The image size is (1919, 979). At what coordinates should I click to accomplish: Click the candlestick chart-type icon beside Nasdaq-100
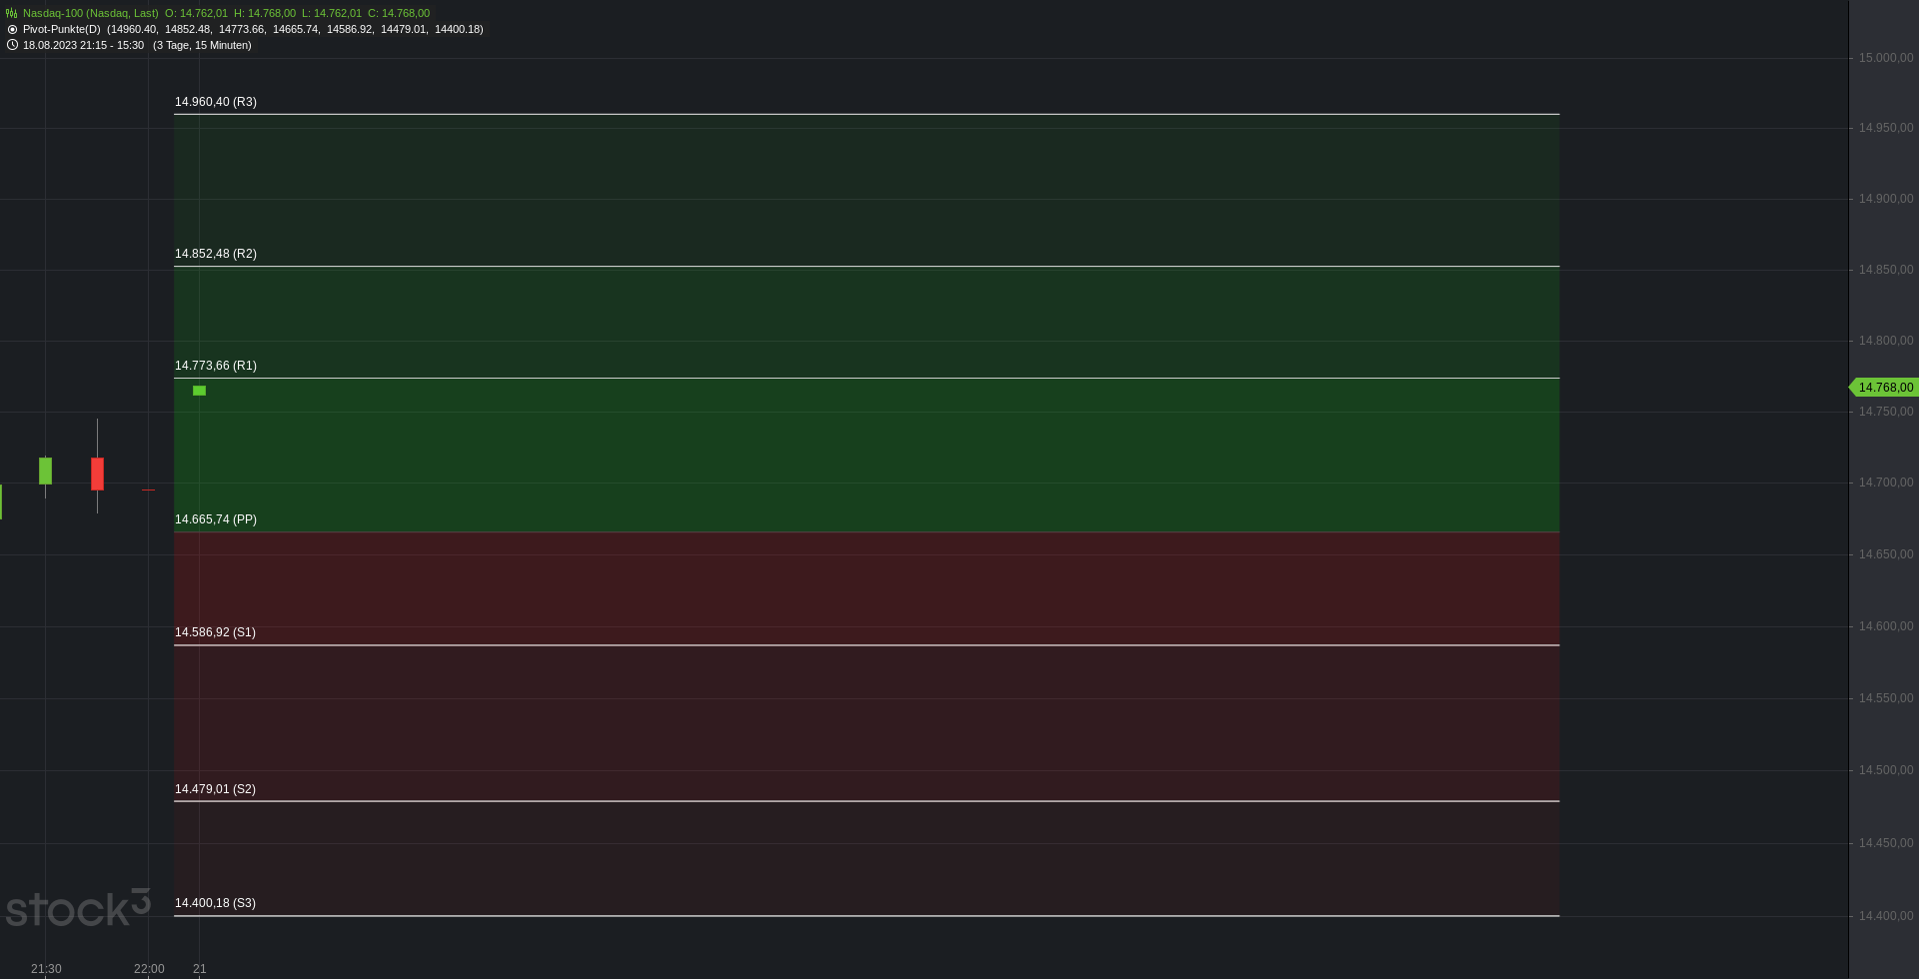point(12,13)
